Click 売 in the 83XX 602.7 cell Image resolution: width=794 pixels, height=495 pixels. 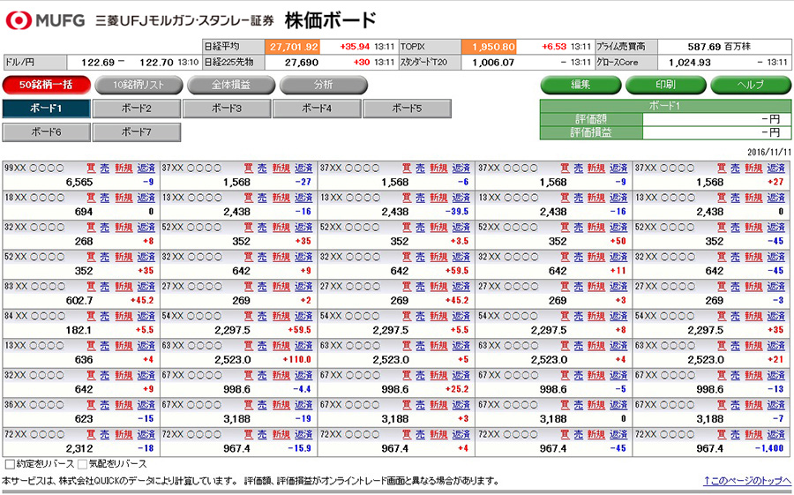point(104,286)
